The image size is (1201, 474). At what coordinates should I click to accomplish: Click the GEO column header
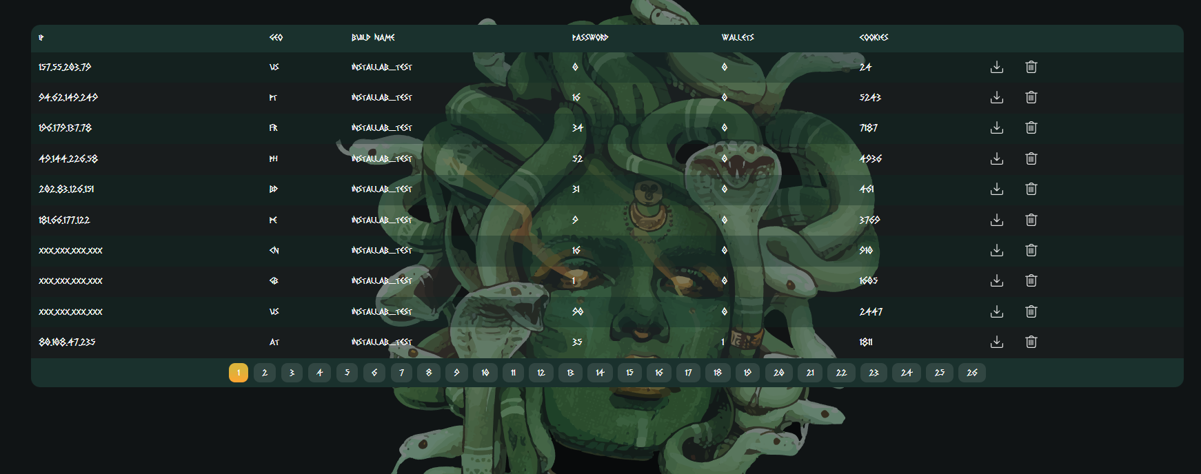point(276,37)
